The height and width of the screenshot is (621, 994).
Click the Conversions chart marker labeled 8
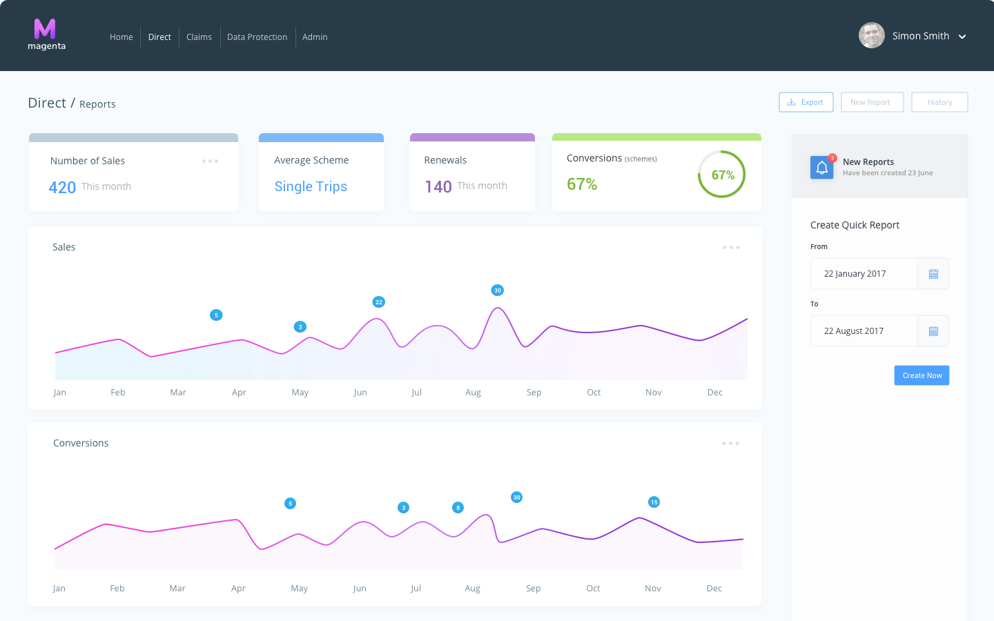pos(458,508)
